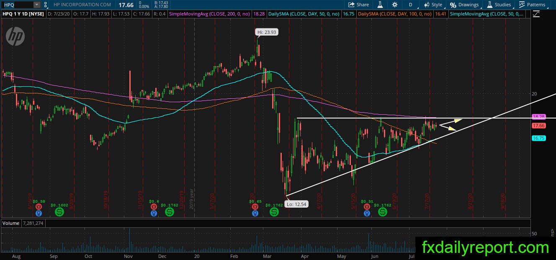The width and height of the screenshot is (556, 260).
Task: Click the blue lightbulb icon under $0.58
Action: click(39, 213)
